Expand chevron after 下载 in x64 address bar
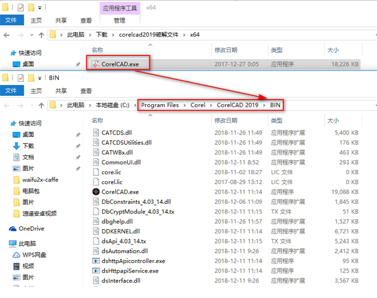 [113, 35]
